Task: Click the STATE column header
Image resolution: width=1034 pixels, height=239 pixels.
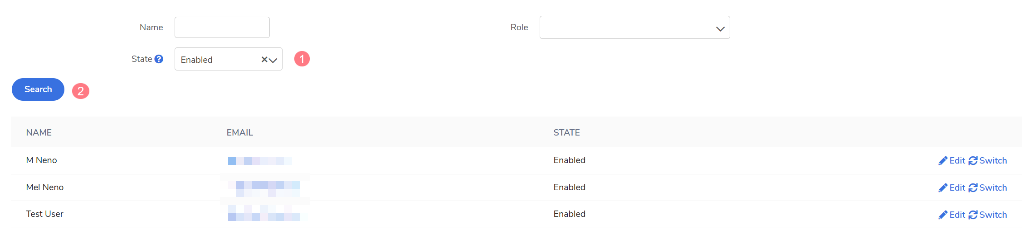Action: [566, 132]
